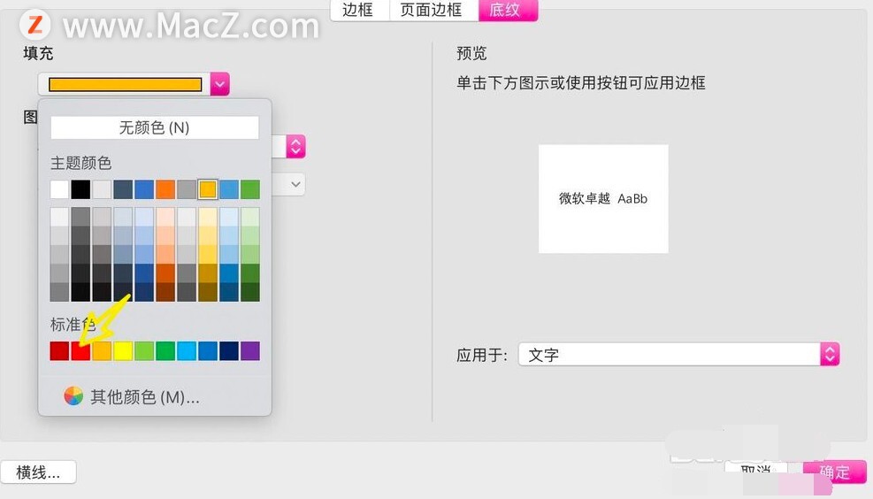
Task: Select the 底纹 tab
Action: coord(507,10)
